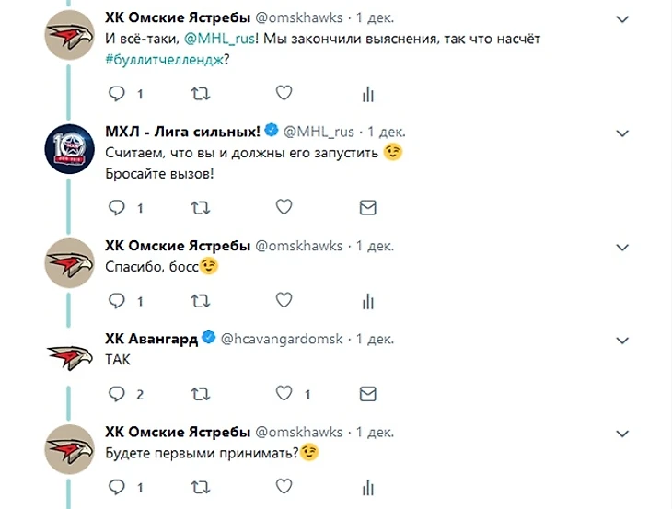Like the ХК Авангард 'ТАК' tweet
This screenshot has width=672, height=509.
click(284, 394)
